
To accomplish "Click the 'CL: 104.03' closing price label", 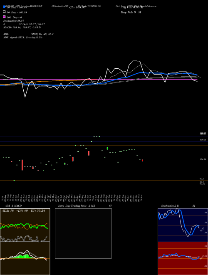I will 77,7.
